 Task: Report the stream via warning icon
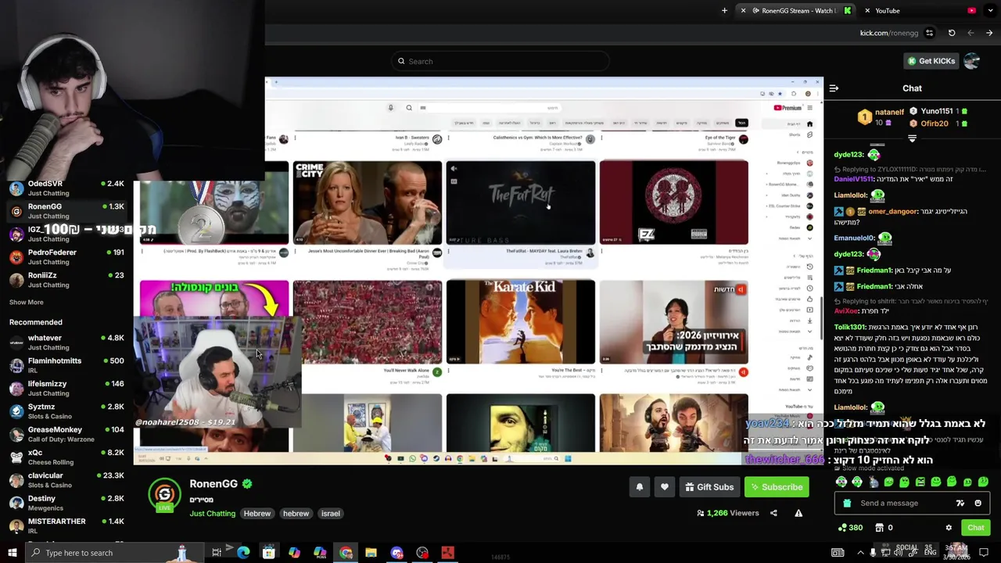click(798, 513)
